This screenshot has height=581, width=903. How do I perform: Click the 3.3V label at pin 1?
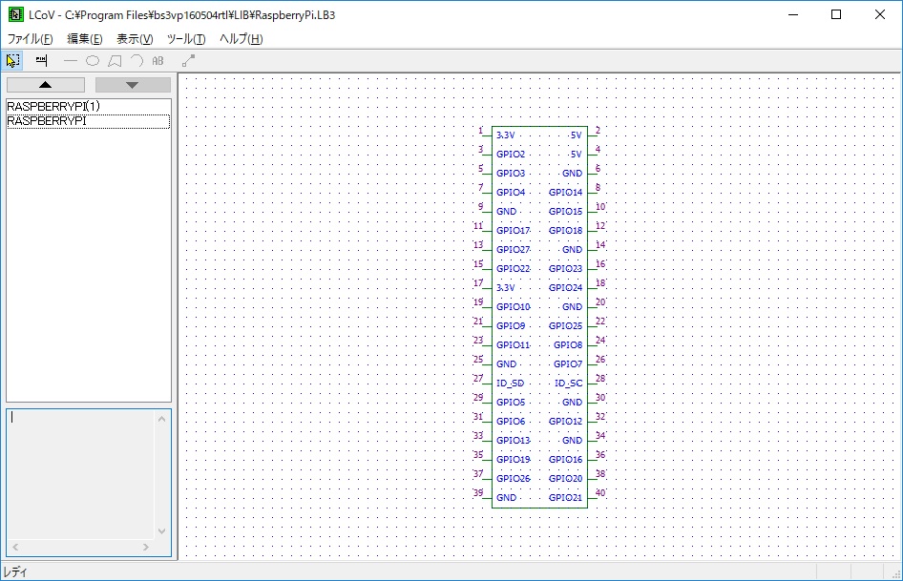point(505,135)
